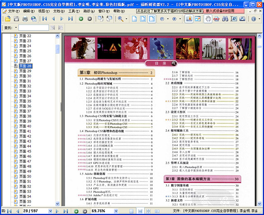Click gray next view button in top toolbar
Image resolution: width=264 pixels, height=215 pixels.
90,19
